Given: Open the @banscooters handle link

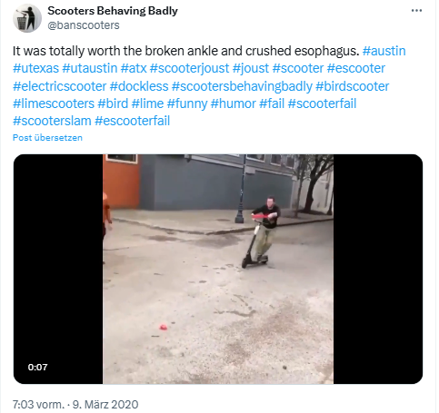Looking at the screenshot, I should 84,25.
